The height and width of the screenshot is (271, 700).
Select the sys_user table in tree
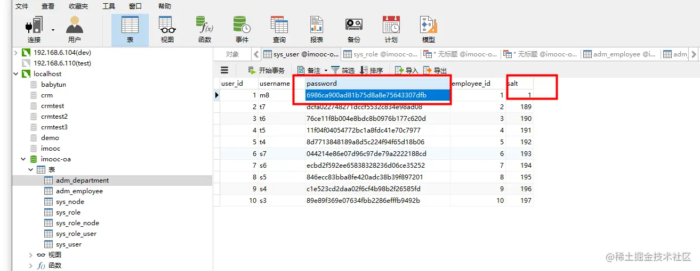pyautogui.click(x=69, y=244)
